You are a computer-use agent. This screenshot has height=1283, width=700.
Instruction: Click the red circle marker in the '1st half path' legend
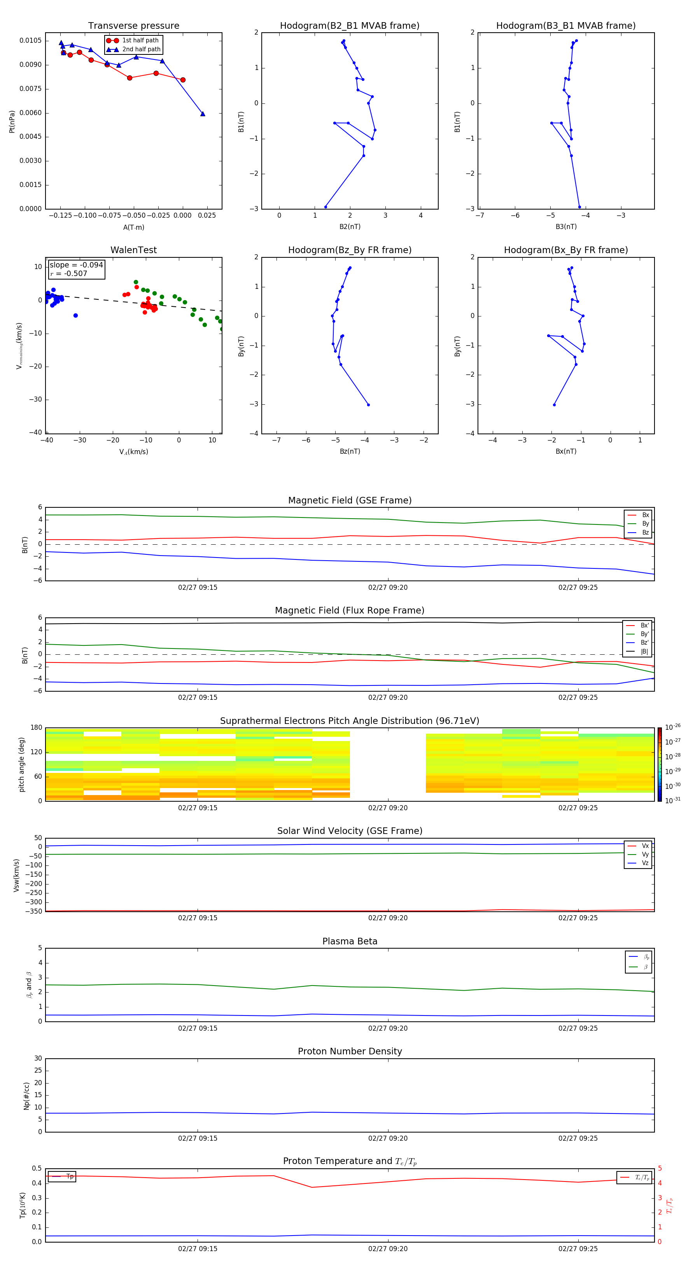113,40
